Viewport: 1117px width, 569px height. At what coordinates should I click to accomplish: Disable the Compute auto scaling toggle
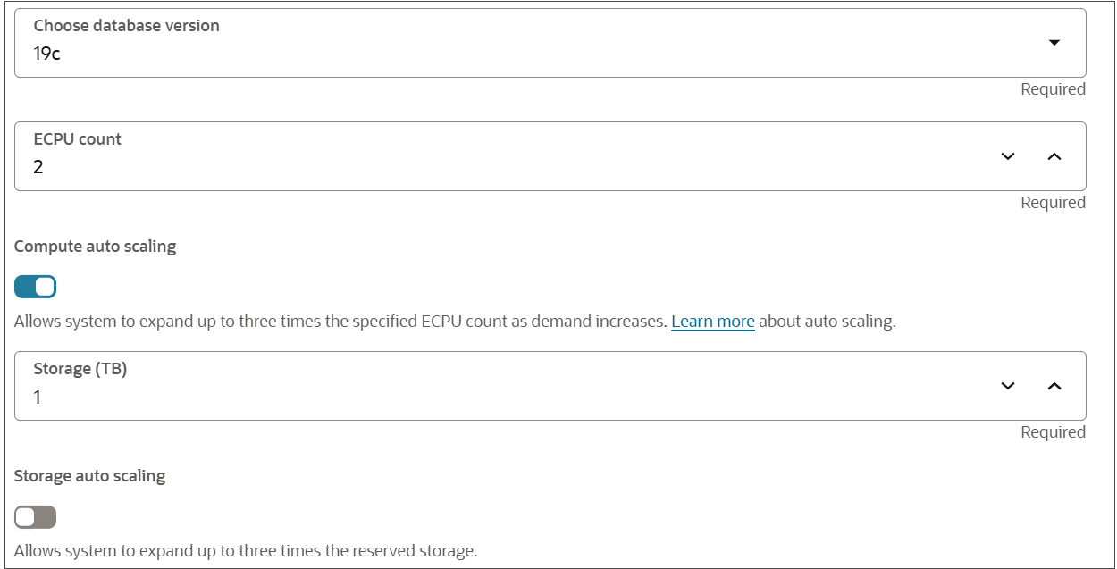click(36, 287)
